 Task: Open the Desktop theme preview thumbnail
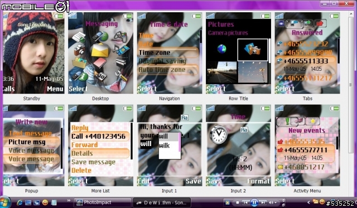pos(100,53)
